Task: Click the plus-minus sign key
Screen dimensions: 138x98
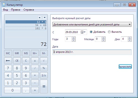Action: 35,61
